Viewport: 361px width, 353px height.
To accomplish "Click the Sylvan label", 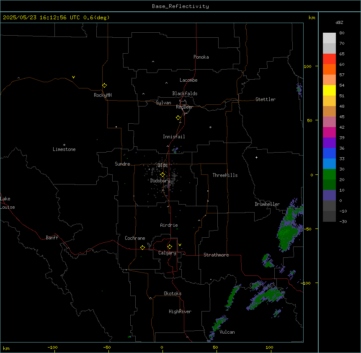I will click(163, 103).
